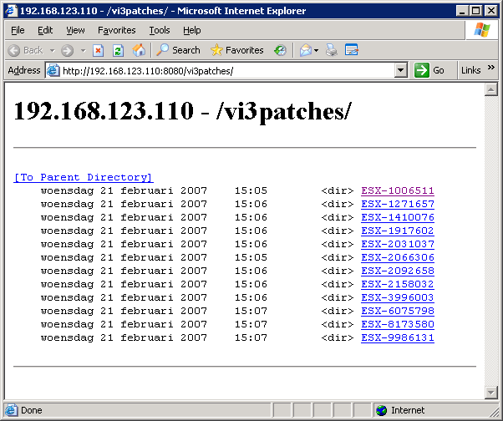Expand the Links toolbar chevron
The height and width of the screenshot is (421, 503).
click(x=490, y=70)
